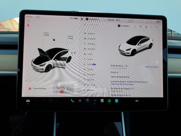Tap the 72 mi battery range indicator

(x=74, y=18)
